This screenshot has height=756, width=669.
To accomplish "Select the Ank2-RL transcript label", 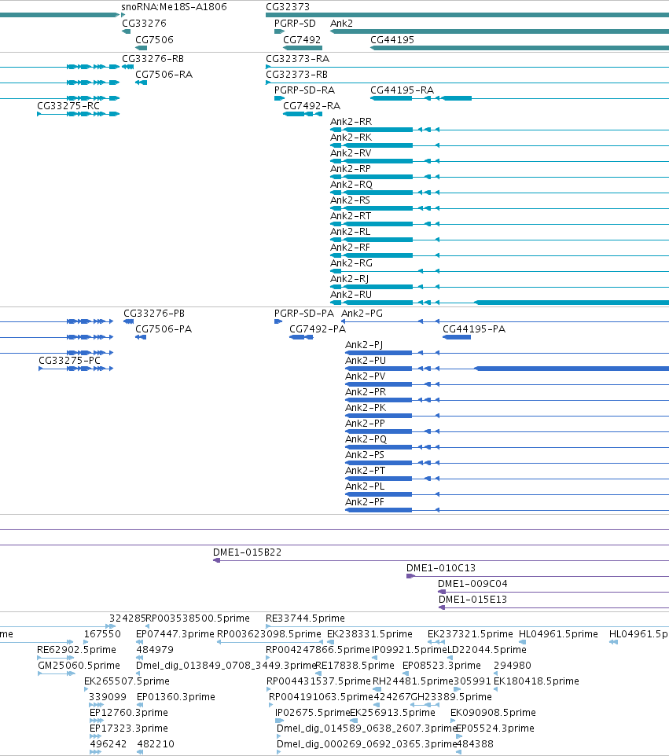I will [350, 231].
